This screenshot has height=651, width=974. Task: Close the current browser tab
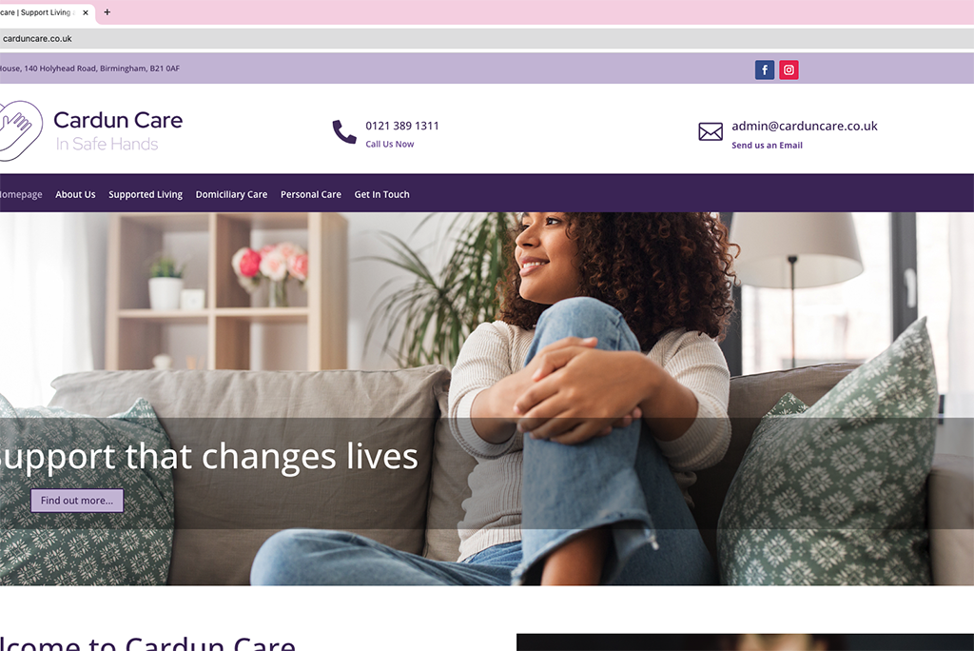click(x=86, y=12)
